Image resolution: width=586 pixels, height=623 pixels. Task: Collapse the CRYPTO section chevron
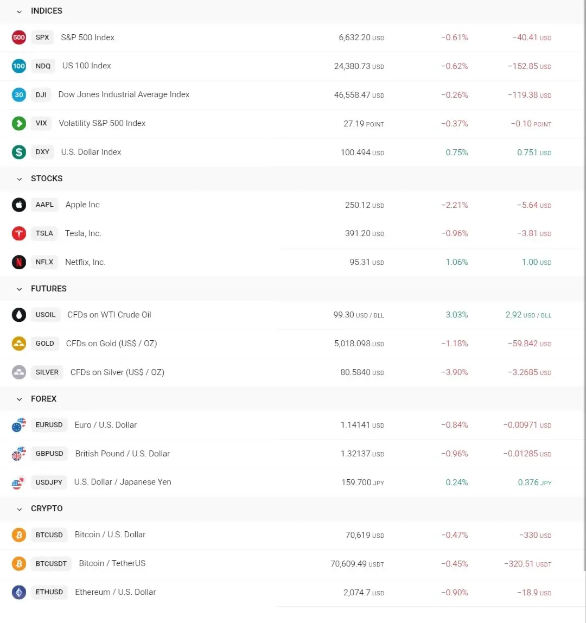(20, 509)
